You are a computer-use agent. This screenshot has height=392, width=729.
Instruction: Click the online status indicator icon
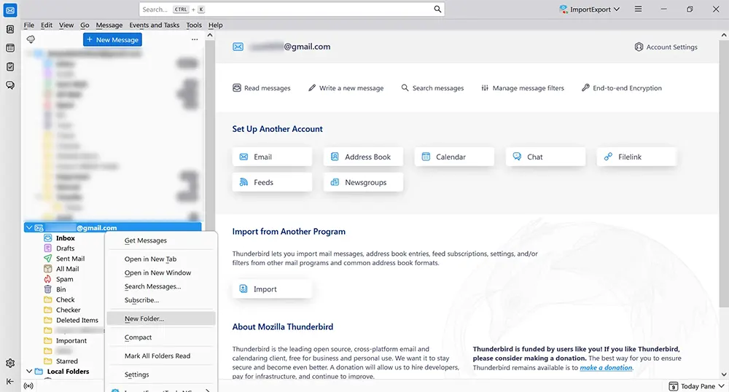pos(28,386)
